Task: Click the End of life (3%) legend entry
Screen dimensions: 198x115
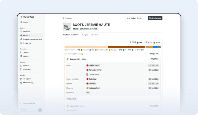Action: coord(138,50)
